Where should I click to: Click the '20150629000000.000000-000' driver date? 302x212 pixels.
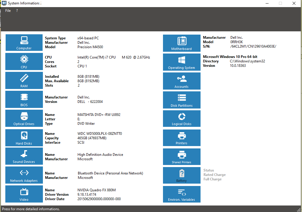(x=99, y=199)
